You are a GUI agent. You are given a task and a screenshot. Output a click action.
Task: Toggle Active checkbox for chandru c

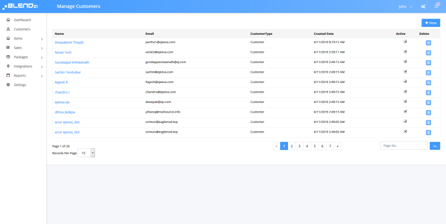405,91
